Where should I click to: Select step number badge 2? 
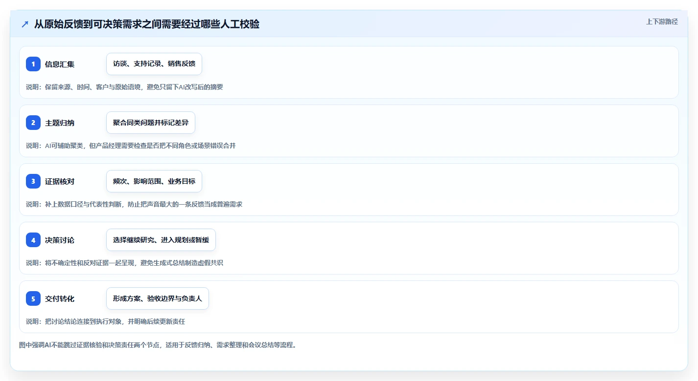pyautogui.click(x=33, y=123)
